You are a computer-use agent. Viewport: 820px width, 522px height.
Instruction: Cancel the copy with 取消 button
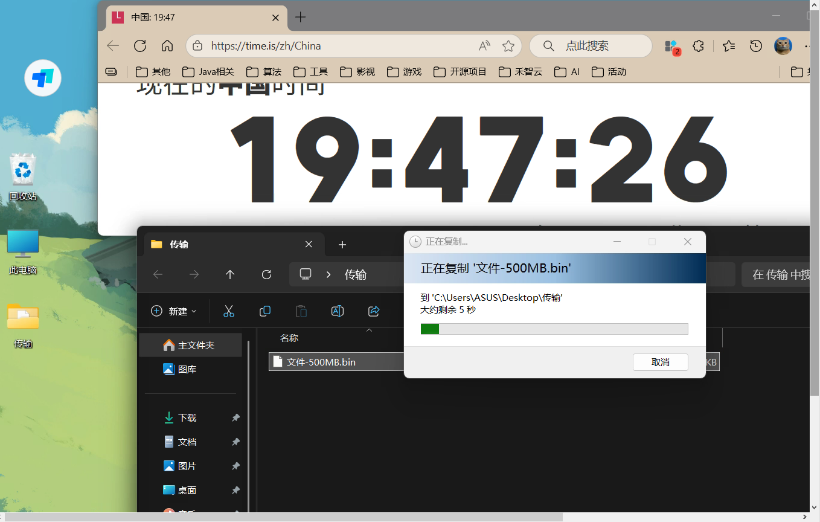click(x=661, y=362)
